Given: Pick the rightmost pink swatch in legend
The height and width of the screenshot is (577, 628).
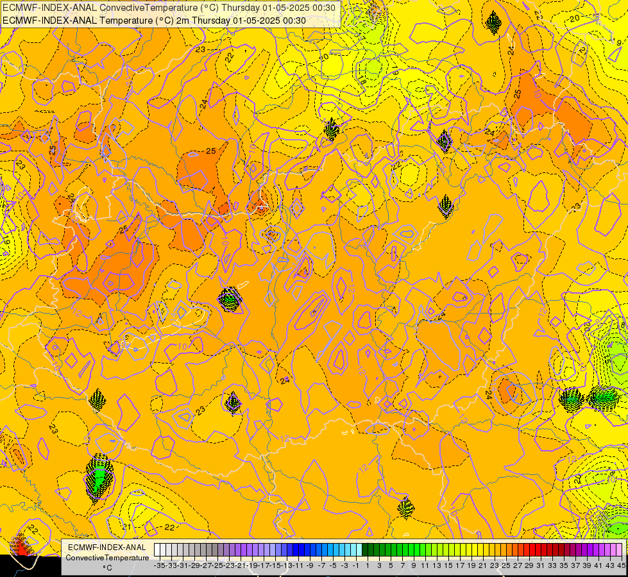Looking at the screenshot, I should pos(618,550).
